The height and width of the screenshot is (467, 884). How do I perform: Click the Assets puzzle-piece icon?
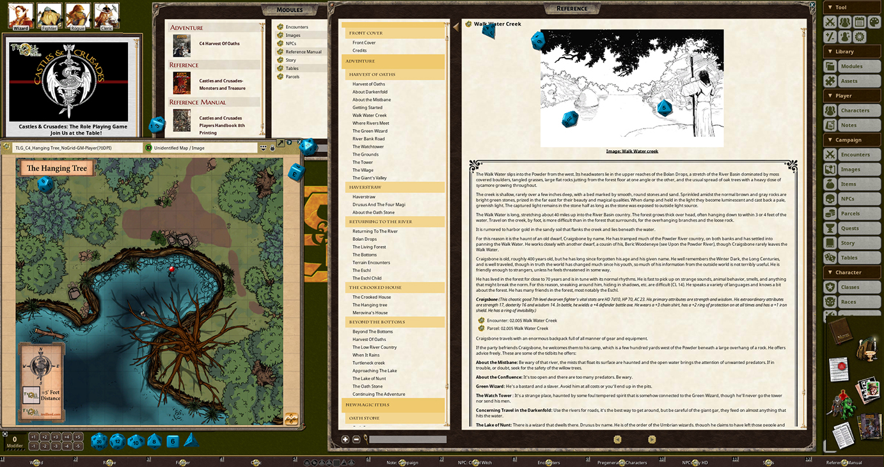coord(830,81)
